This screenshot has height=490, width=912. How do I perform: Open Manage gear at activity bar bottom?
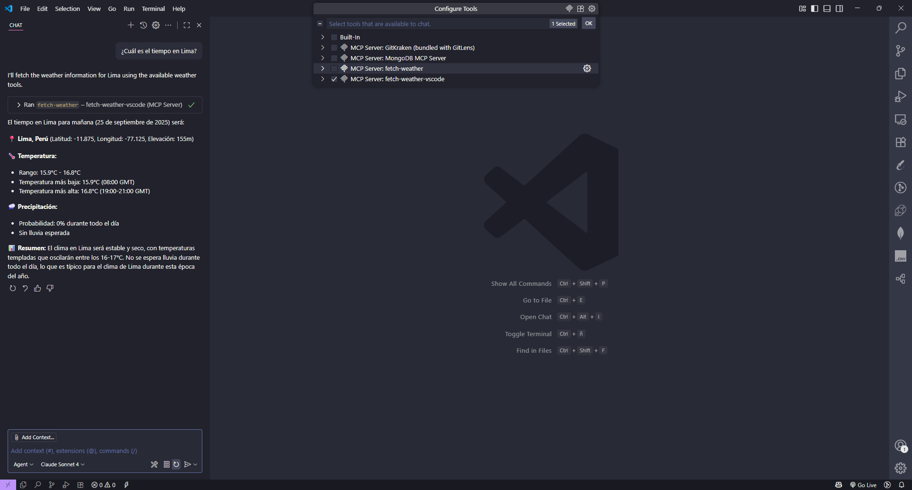[x=900, y=468]
